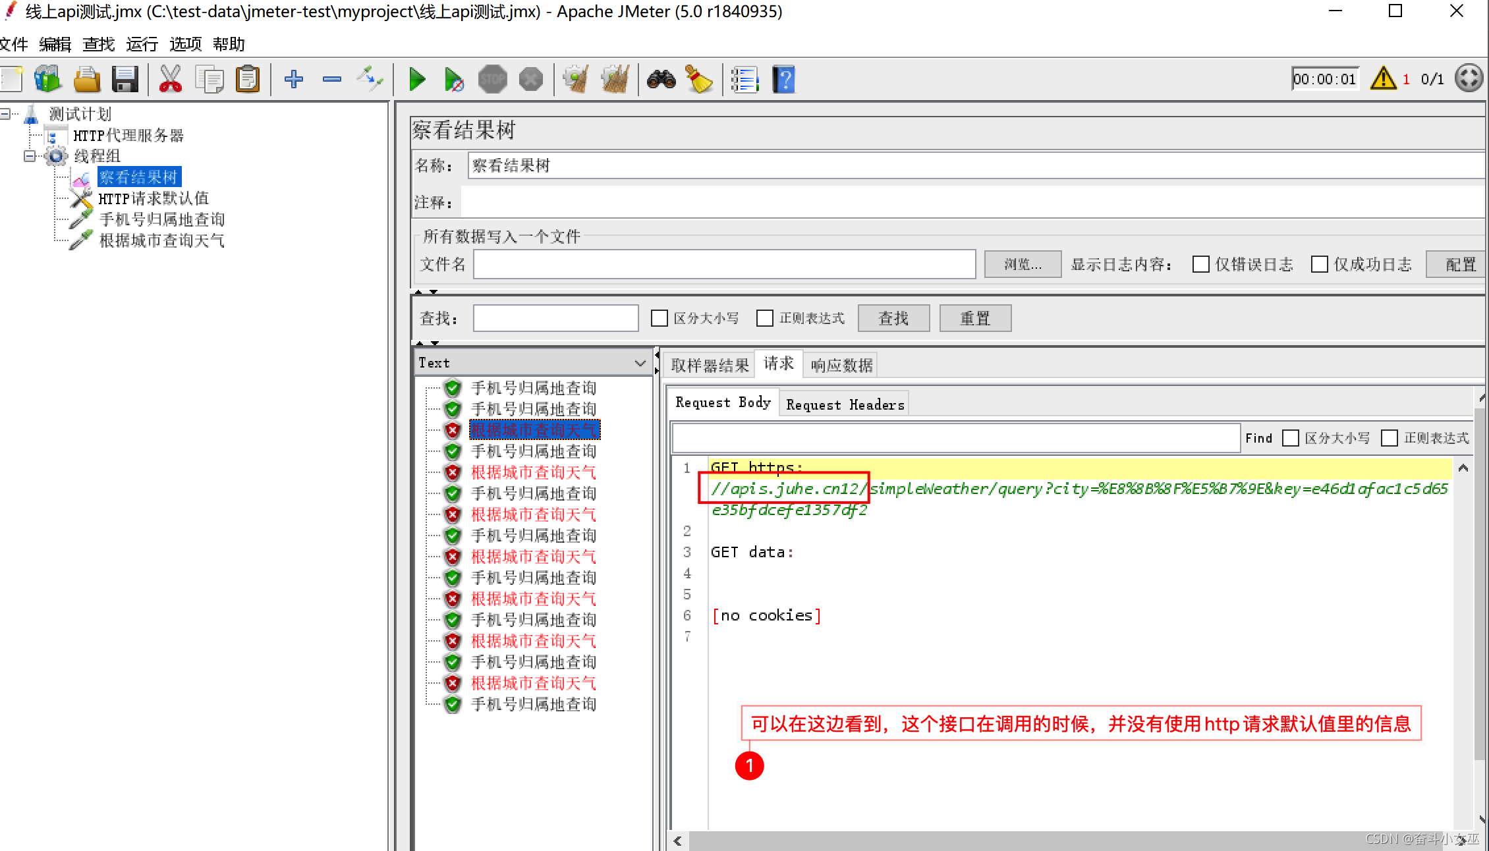
Task: Toggle 正则表达式 checkbox beside Find
Action: click(x=1389, y=438)
